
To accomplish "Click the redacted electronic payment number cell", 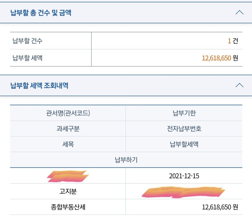I will 183,192.
